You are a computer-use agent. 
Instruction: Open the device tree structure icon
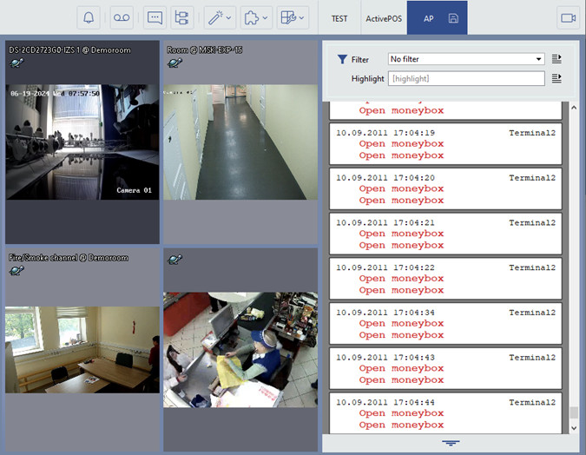[x=181, y=17]
